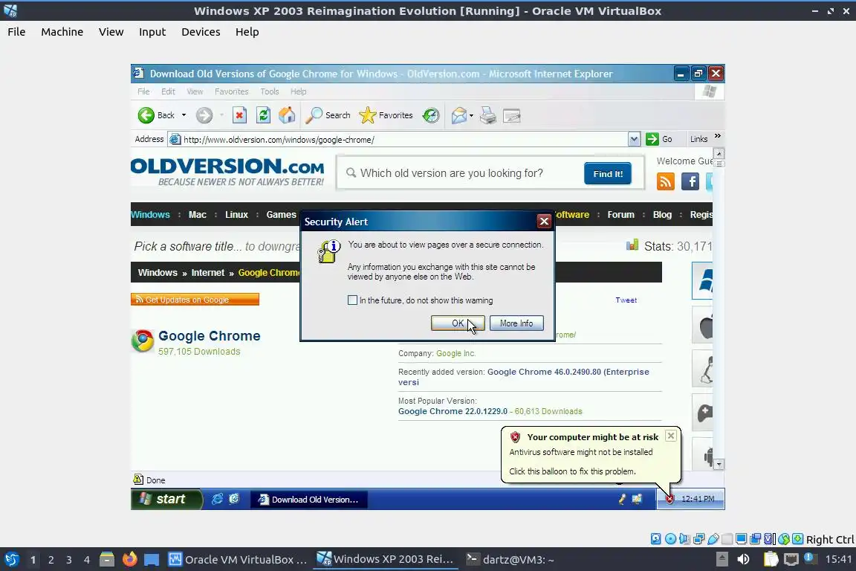Open the IE Edit menu
This screenshot has width=856, height=571.
[x=168, y=91]
